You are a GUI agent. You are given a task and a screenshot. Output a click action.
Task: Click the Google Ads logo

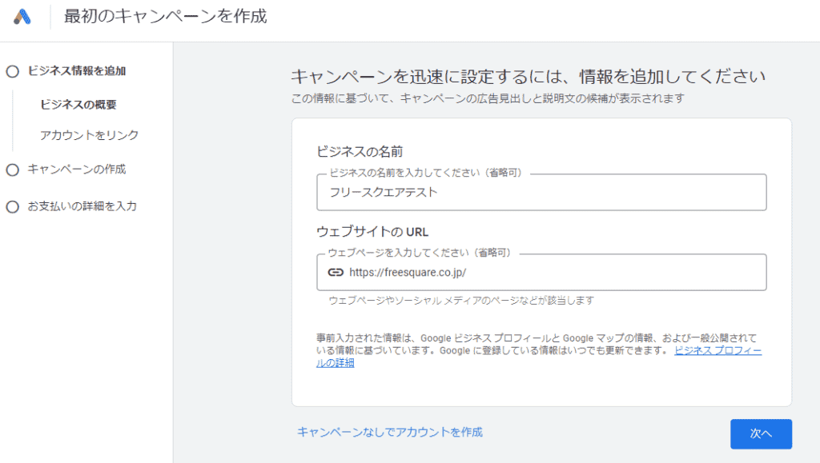(22, 17)
